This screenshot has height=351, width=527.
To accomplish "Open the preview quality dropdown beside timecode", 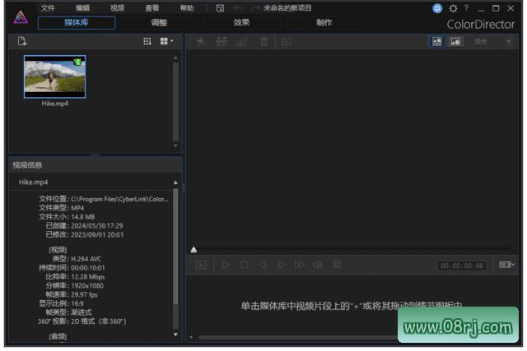I will pyautogui.click(x=506, y=265).
